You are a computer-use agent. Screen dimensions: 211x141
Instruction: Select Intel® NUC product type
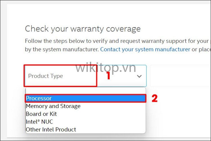click(x=39, y=122)
